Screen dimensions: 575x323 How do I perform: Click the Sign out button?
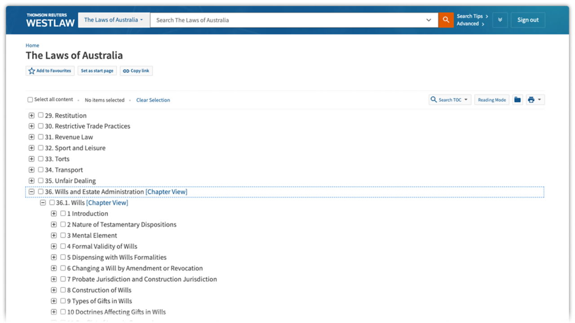[x=528, y=20]
